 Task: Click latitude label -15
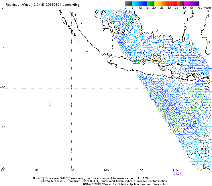3,127
